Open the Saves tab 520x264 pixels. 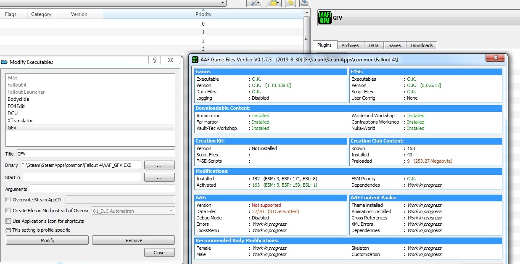[x=394, y=45]
